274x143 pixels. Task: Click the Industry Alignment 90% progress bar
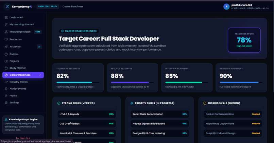click(241, 83)
